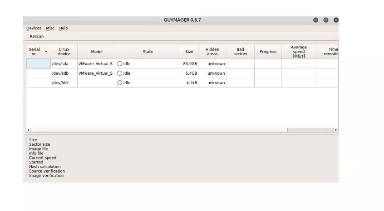Click the 5.4GB size cell

[x=189, y=73]
